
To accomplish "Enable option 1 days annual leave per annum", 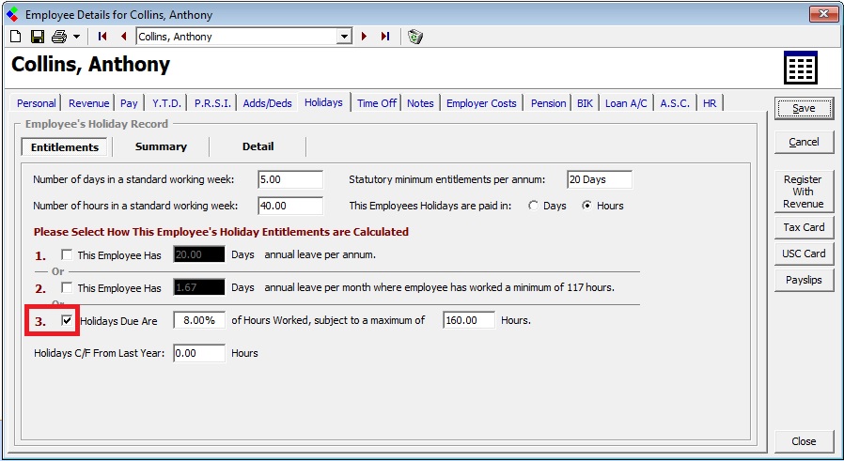I will click(67, 254).
